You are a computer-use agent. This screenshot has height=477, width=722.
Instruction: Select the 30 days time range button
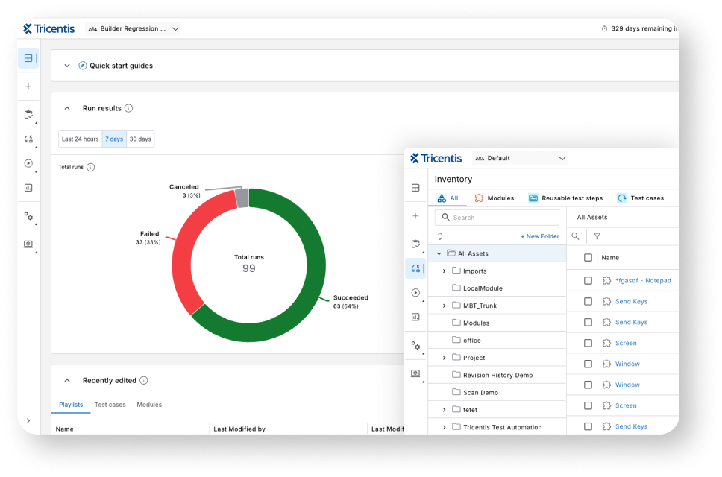point(140,139)
